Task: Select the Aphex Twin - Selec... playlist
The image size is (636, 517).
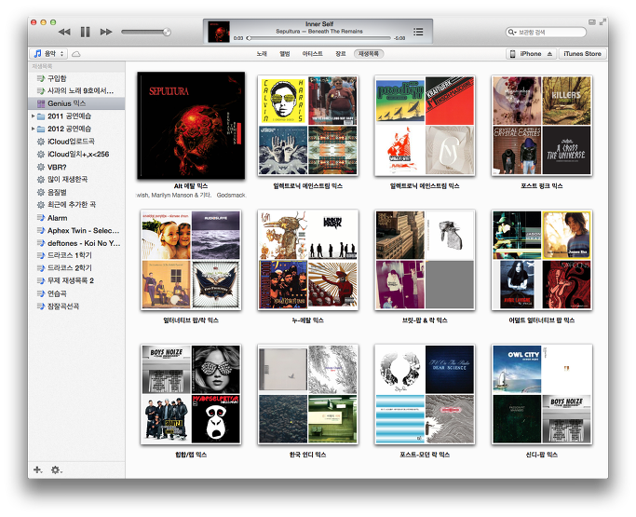Action: point(76,230)
